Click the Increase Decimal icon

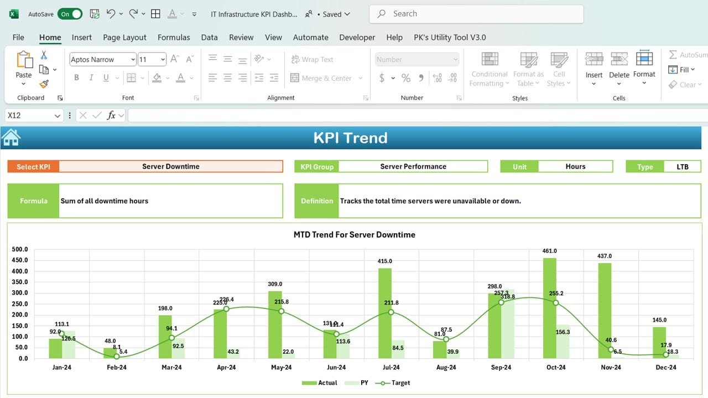(437, 78)
